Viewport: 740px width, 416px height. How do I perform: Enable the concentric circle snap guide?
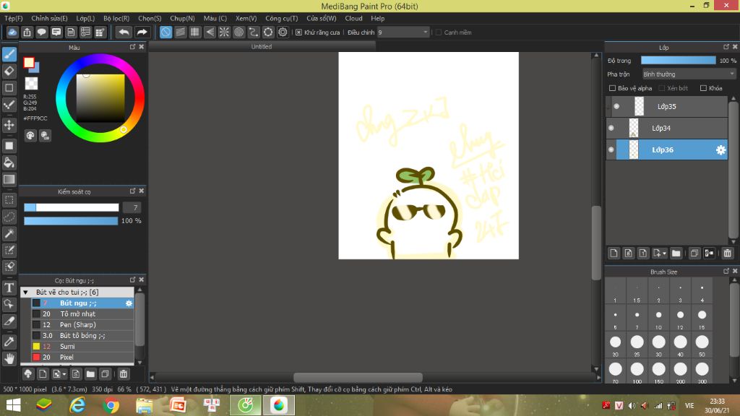(x=238, y=32)
